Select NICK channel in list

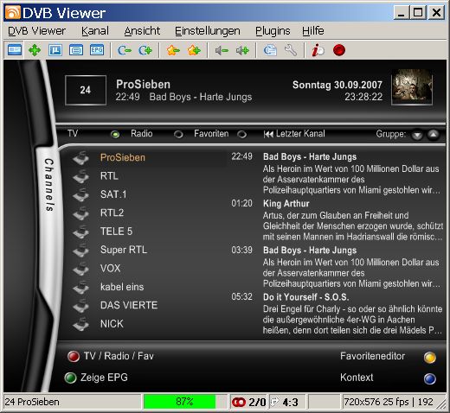[112, 324]
